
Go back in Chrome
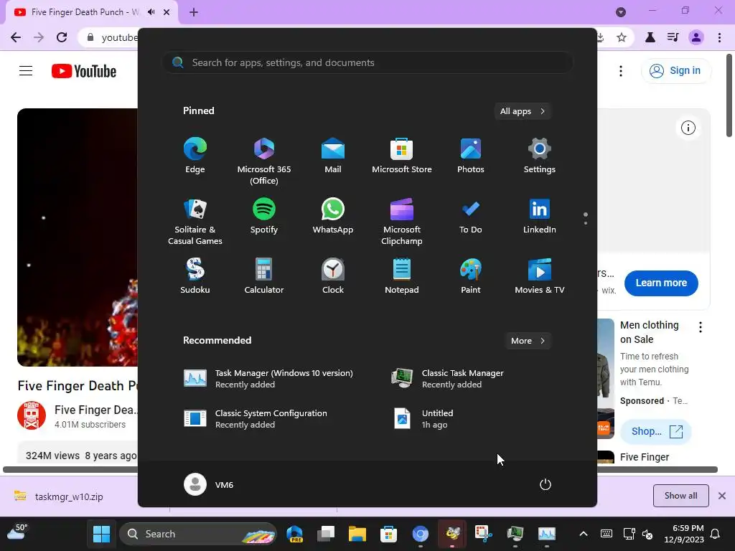(x=16, y=37)
